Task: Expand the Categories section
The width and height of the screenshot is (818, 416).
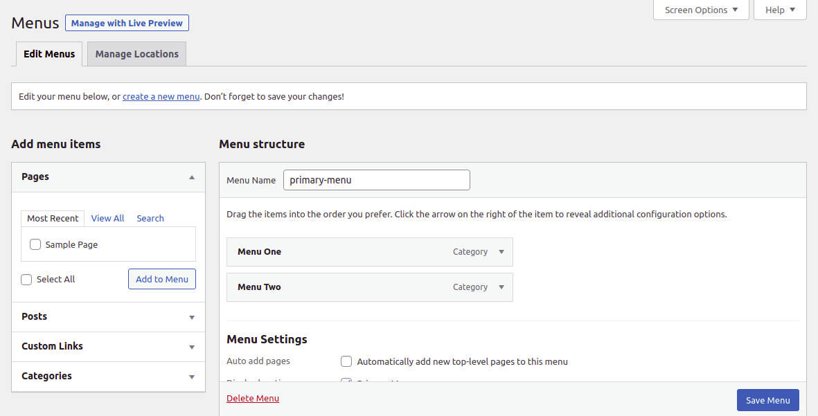Action: coord(192,377)
